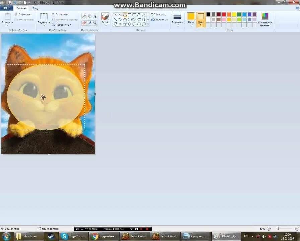Choose the Left arrow shape
Image resolution: width=300 pixels, height=241 pixels.
click(x=139, y=19)
